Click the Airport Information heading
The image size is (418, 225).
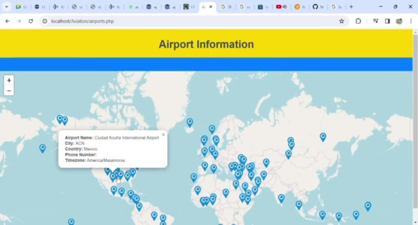pos(206,44)
